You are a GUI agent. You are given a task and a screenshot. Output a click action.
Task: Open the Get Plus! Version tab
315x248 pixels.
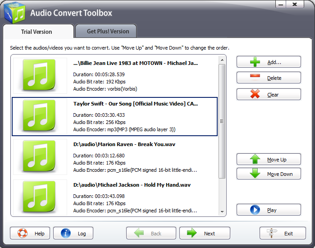coord(106,31)
